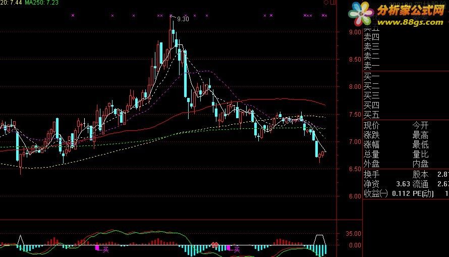Click the PE(动) dynamic PE label
This screenshot has height=257, width=449.
click(423, 194)
